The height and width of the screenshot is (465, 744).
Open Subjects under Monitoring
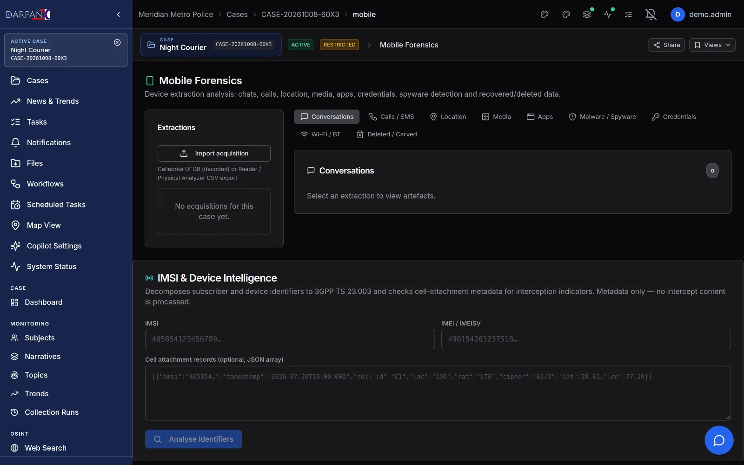pos(66,338)
